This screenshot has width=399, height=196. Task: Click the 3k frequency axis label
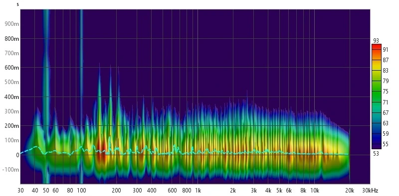(254, 191)
